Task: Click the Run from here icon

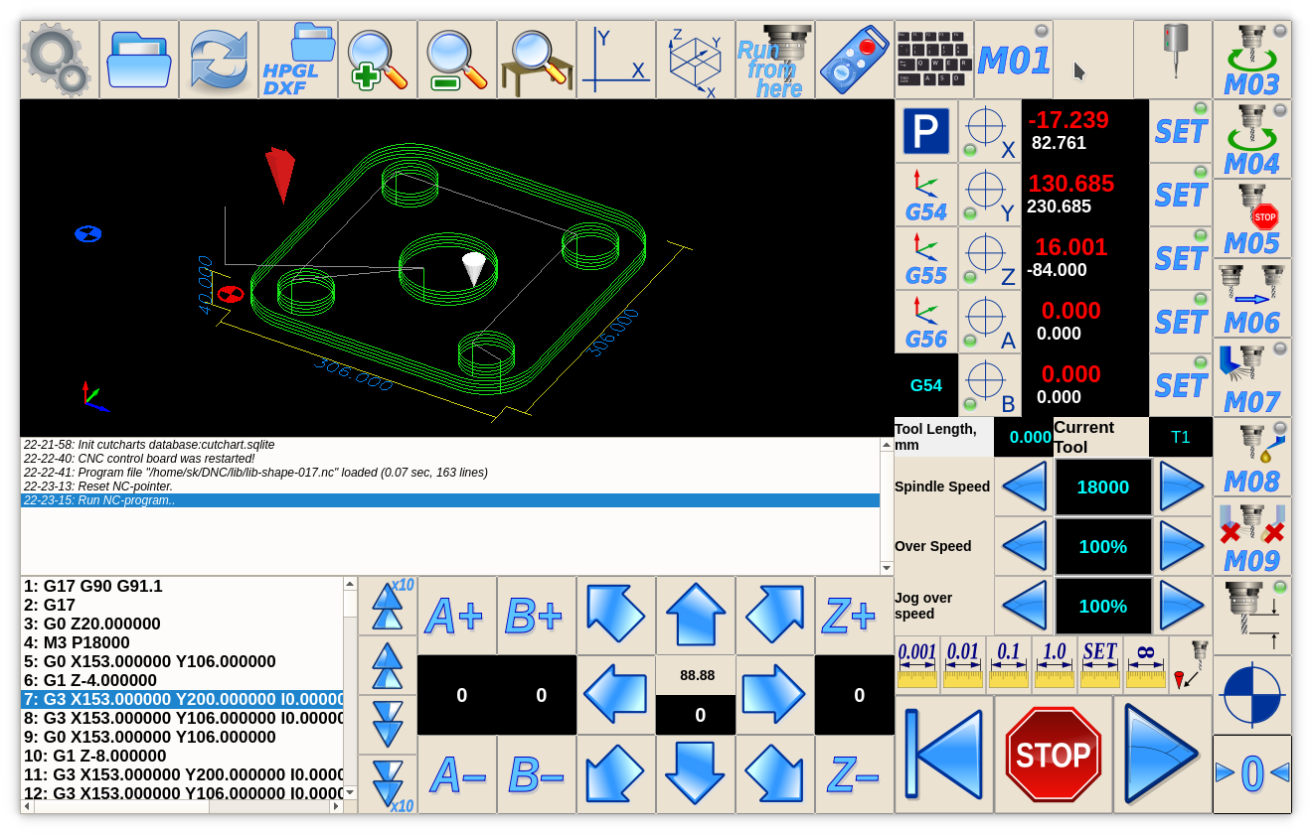Action: click(775, 60)
